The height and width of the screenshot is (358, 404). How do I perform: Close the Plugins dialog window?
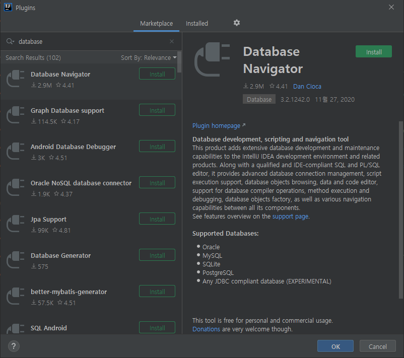pos(391,7)
